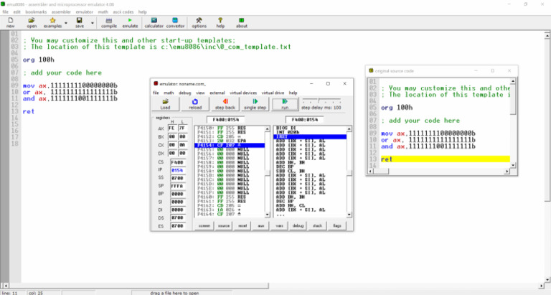Click highlighted ret line in source window
Image resolution: width=551 pixels, height=295 pixels.
(446, 159)
